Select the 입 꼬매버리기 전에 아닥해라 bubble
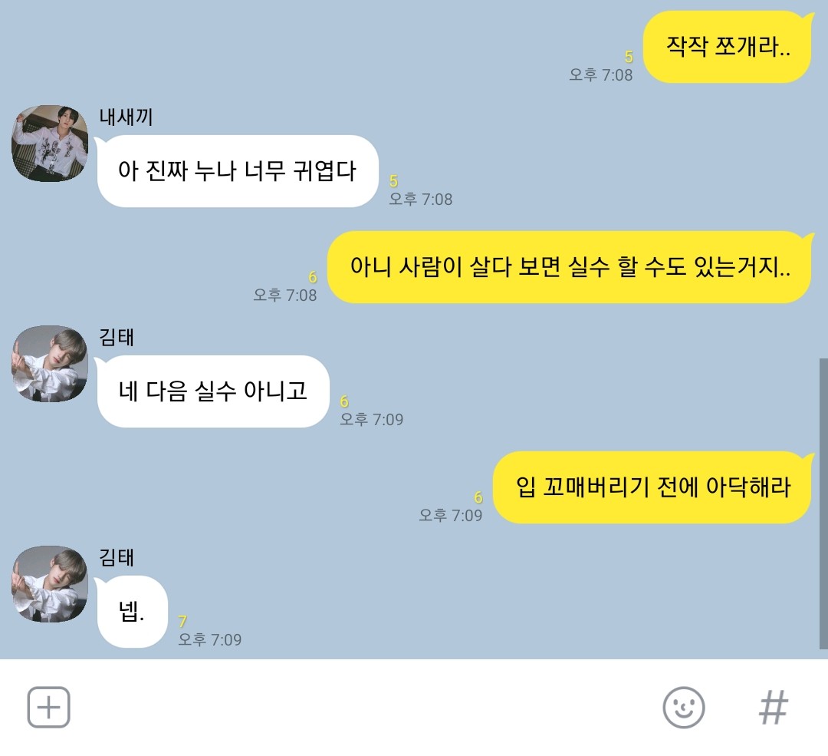 652,487
